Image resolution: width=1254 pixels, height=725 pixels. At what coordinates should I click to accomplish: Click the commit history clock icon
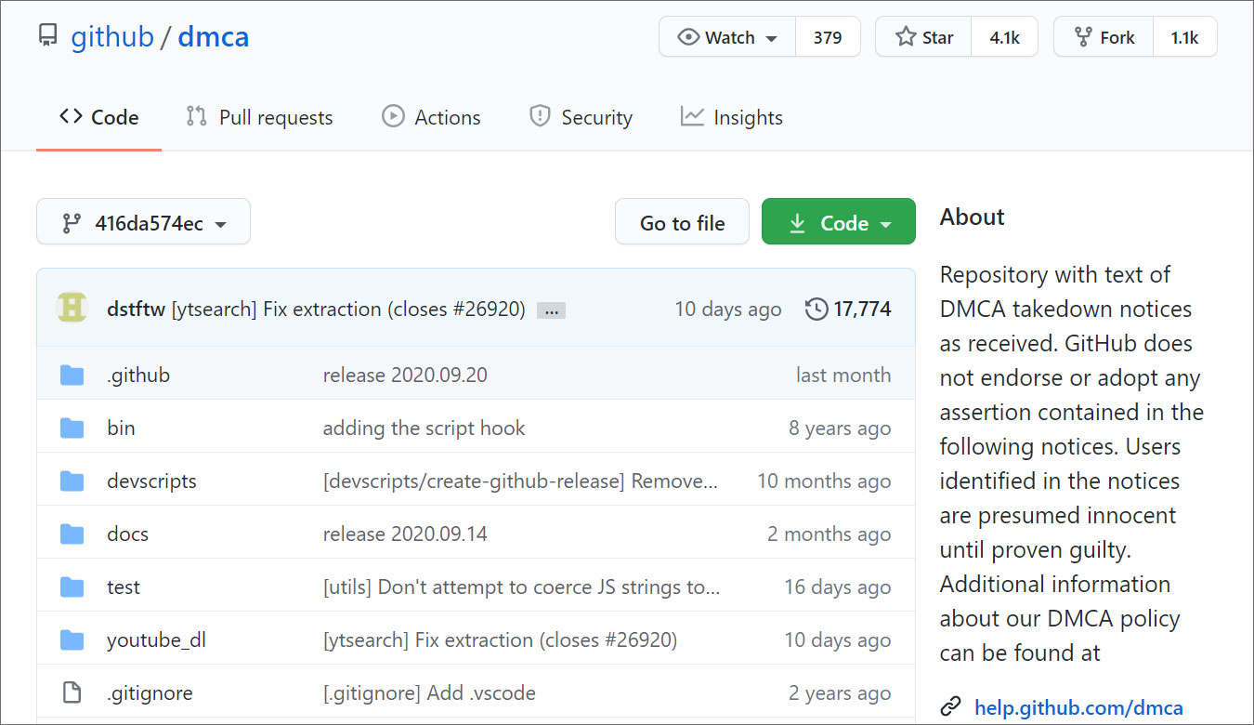pos(816,310)
